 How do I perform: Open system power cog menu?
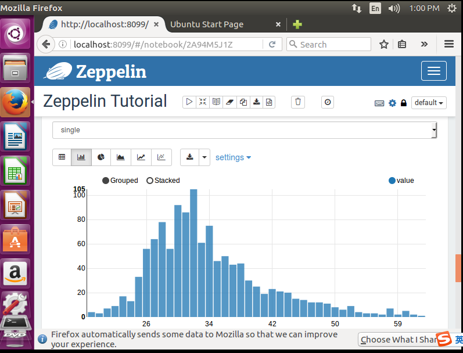(x=452, y=8)
